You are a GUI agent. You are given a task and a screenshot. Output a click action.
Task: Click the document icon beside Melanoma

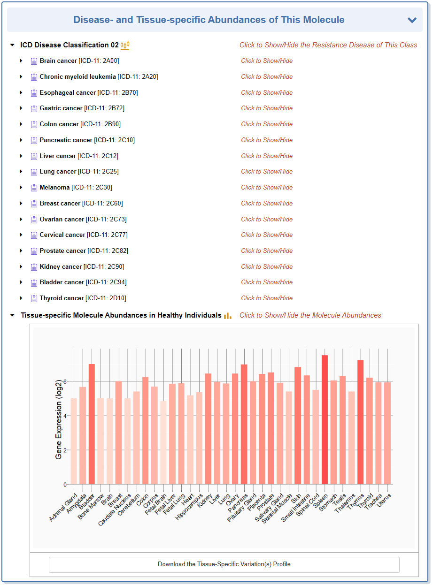click(x=34, y=188)
